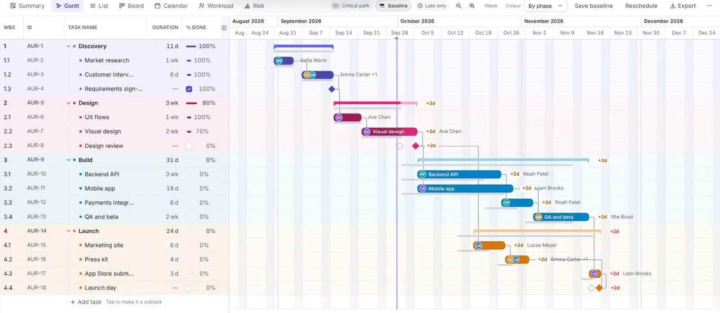This screenshot has width=720, height=313.
Task: Click the DURATION column header
Action: point(165,27)
